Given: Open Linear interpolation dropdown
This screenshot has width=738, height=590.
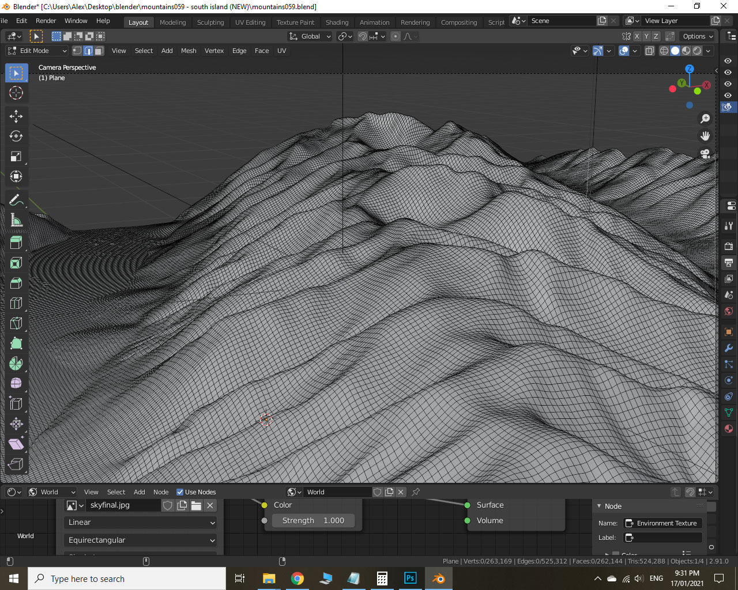Looking at the screenshot, I should [x=140, y=522].
